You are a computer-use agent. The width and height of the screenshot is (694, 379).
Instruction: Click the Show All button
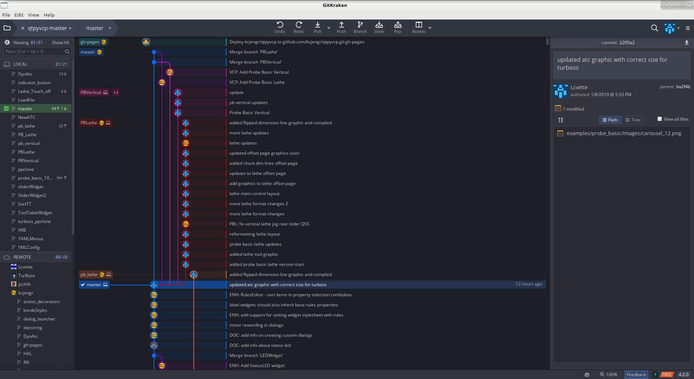[60, 42]
